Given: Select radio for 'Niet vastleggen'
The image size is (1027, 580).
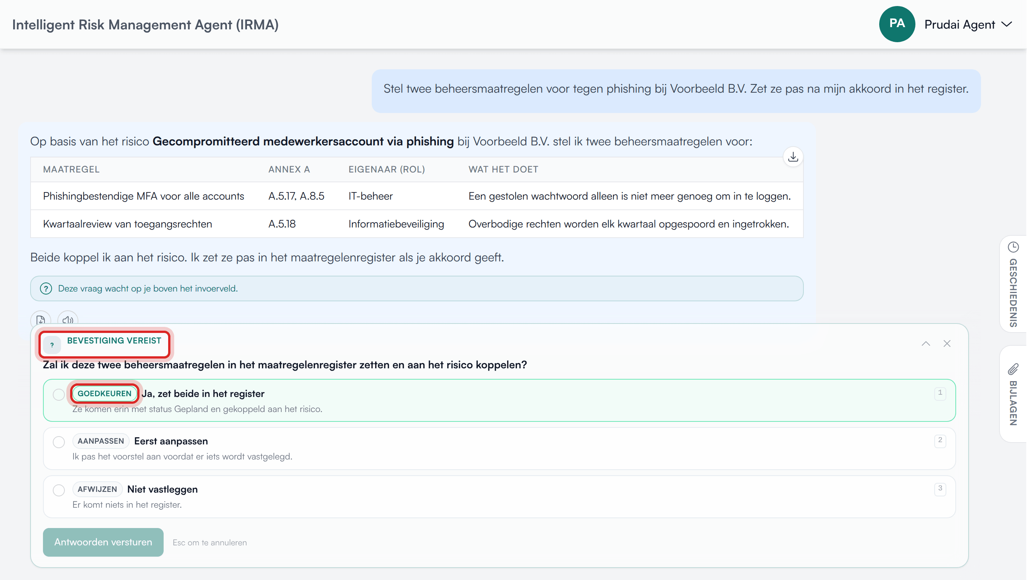Looking at the screenshot, I should click(58, 490).
